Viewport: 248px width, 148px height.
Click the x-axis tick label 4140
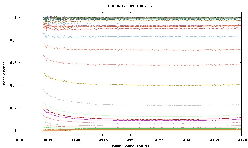[76, 140]
